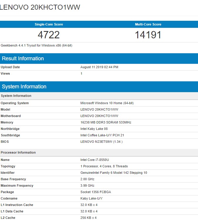The width and height of the screenshot is (198, 220).
Task: Click the Views label
Action: click(5, 73)
